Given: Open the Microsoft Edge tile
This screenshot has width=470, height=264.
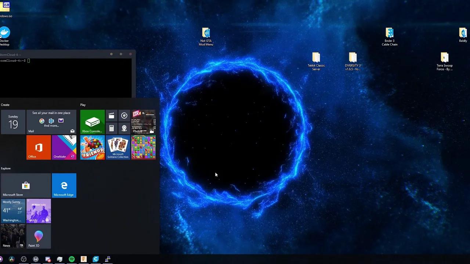Looking at the screenshot, I should (x=64, y=185).
